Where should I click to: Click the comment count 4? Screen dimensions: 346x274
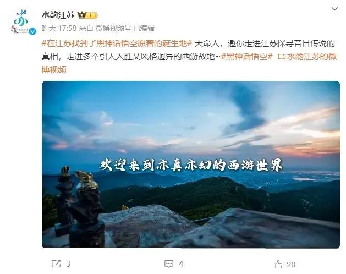[x=181, y=264]
